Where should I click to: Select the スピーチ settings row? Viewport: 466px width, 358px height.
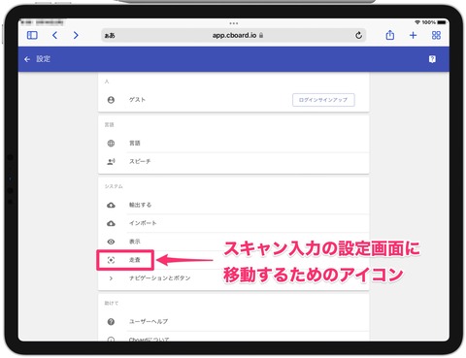coord(234,161)
